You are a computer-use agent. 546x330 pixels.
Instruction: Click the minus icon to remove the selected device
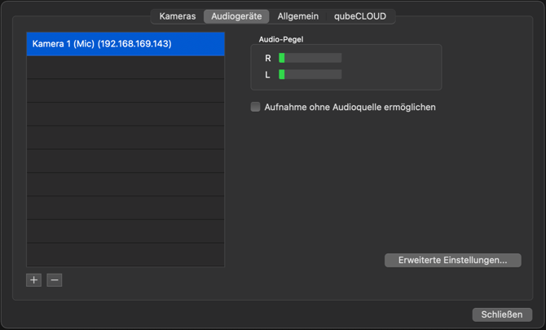55,280
